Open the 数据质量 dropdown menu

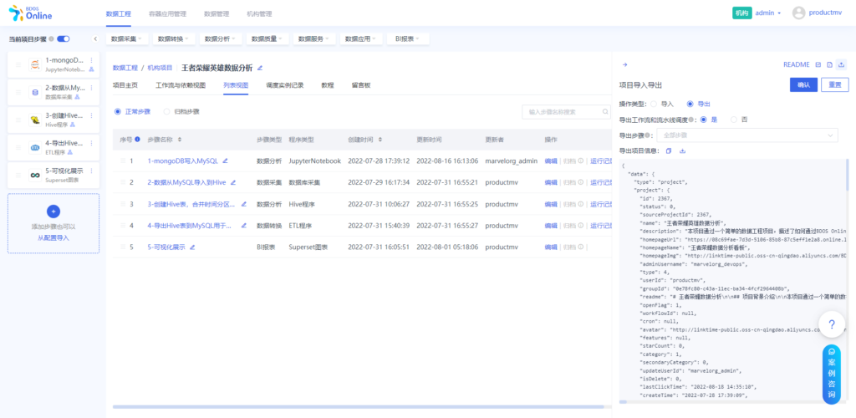click(x=267, y=39)
